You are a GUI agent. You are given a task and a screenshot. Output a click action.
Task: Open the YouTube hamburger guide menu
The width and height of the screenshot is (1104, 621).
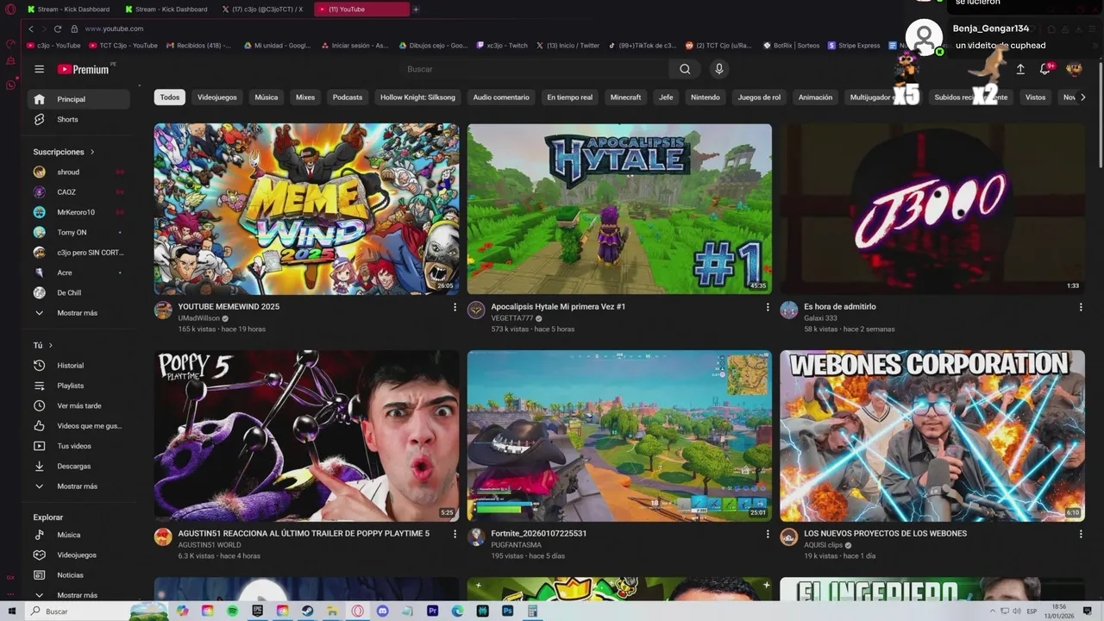click(39, 69)
